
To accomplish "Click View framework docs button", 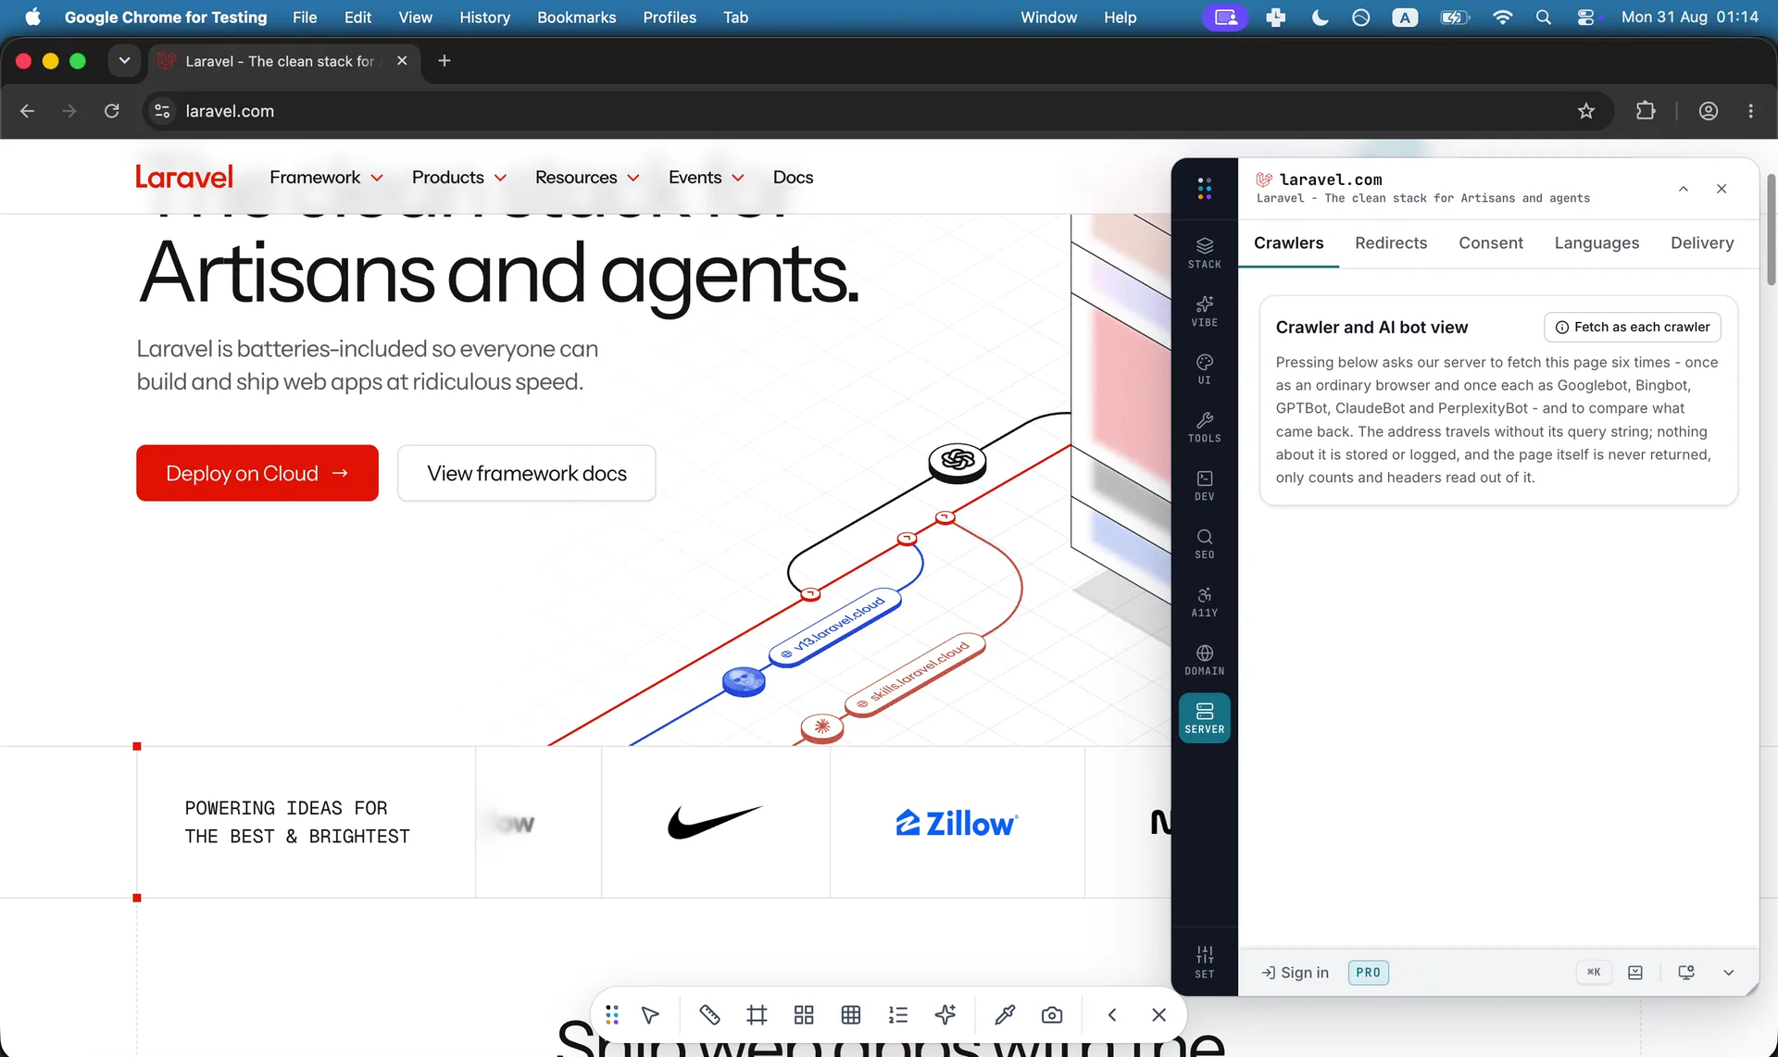I will tap(527, 473).
